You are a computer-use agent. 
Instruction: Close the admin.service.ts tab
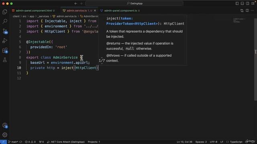[x=95, y=11]
